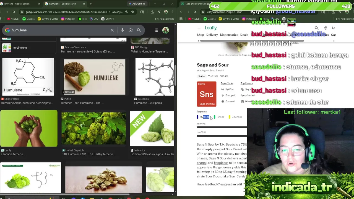This screenshot has width=354, height=199.
Task: Click Leafly horizontal menu scrollbar
Action: [x=252, y=41]
